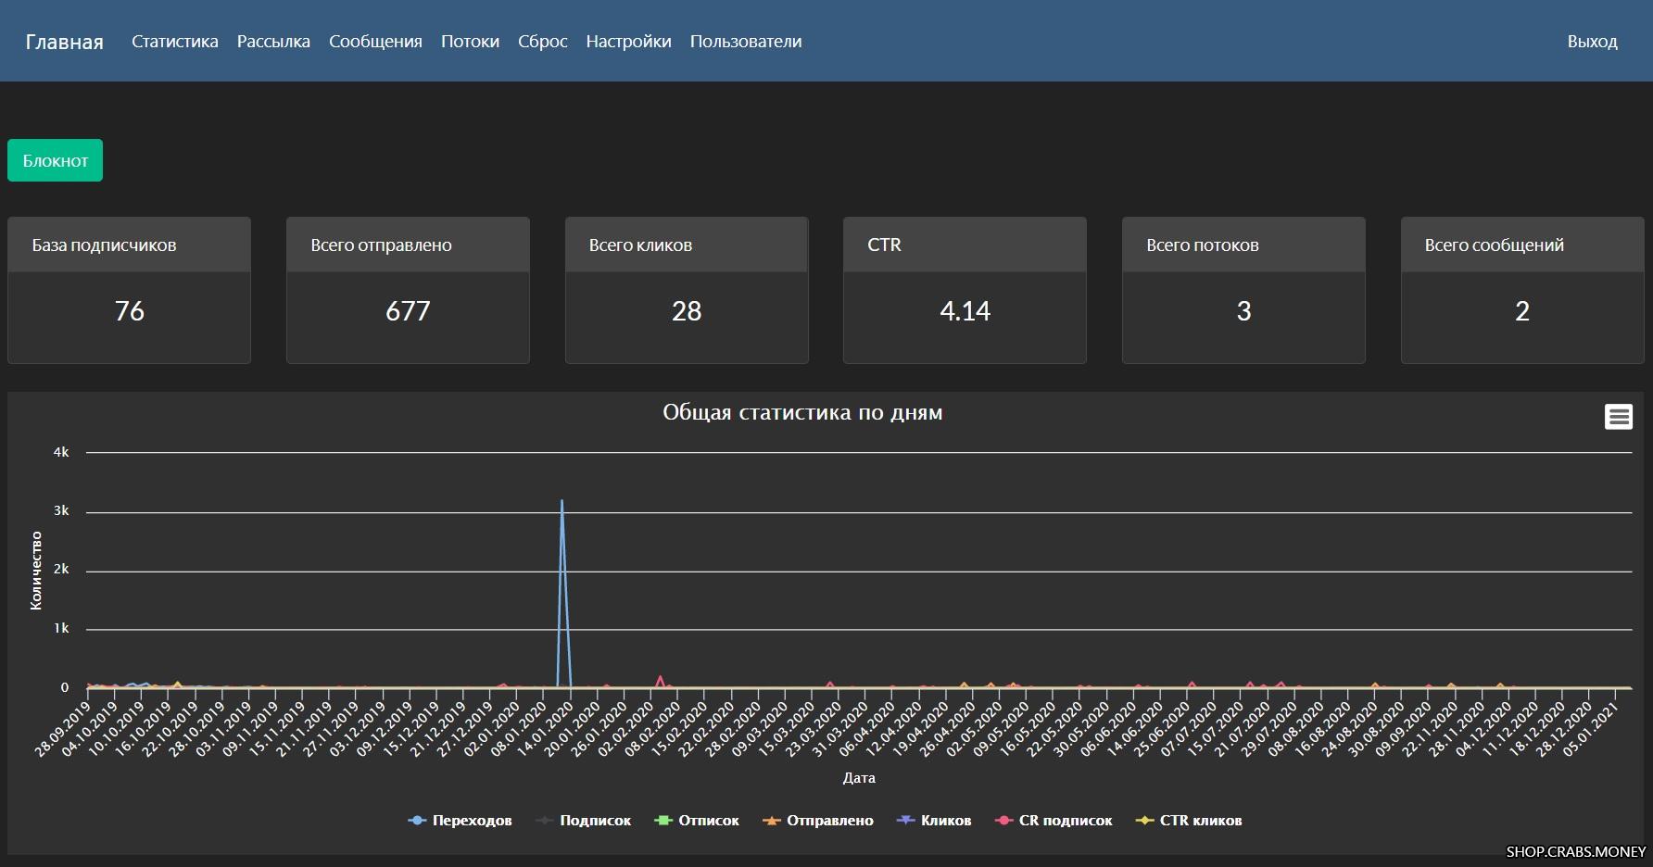Go to Главная home link
1653x867 pixels.
[x=64, y=42]
